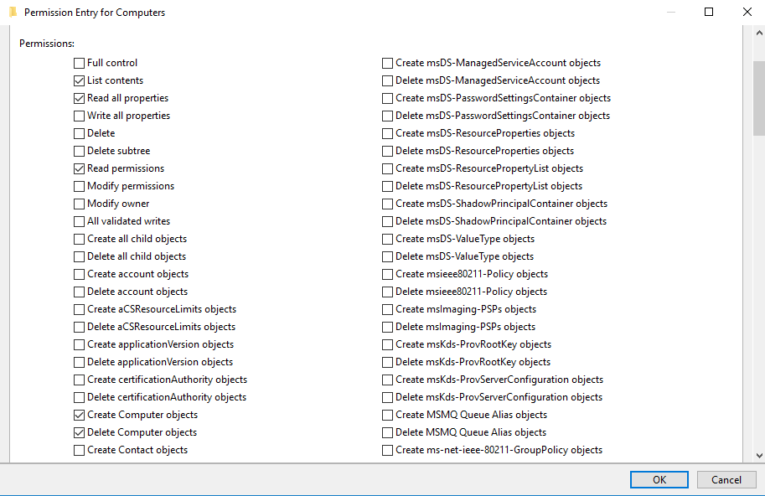Image resolution: width=765 pixels, height=496 pixels.
Task: Uncheck the Read permissions checkbox
Action: tap(79, 168)
